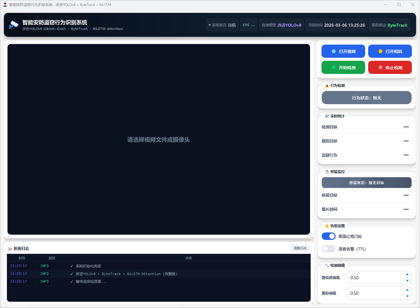Click the bell icon beside 告警设置
420x308 pixels.
[x=327, y=226]
